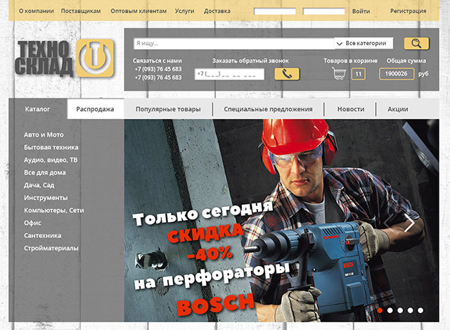The width and height of the screenshot is (450, 330).
Task: Click the yellow phone callback button
Action: coord(287,74)
